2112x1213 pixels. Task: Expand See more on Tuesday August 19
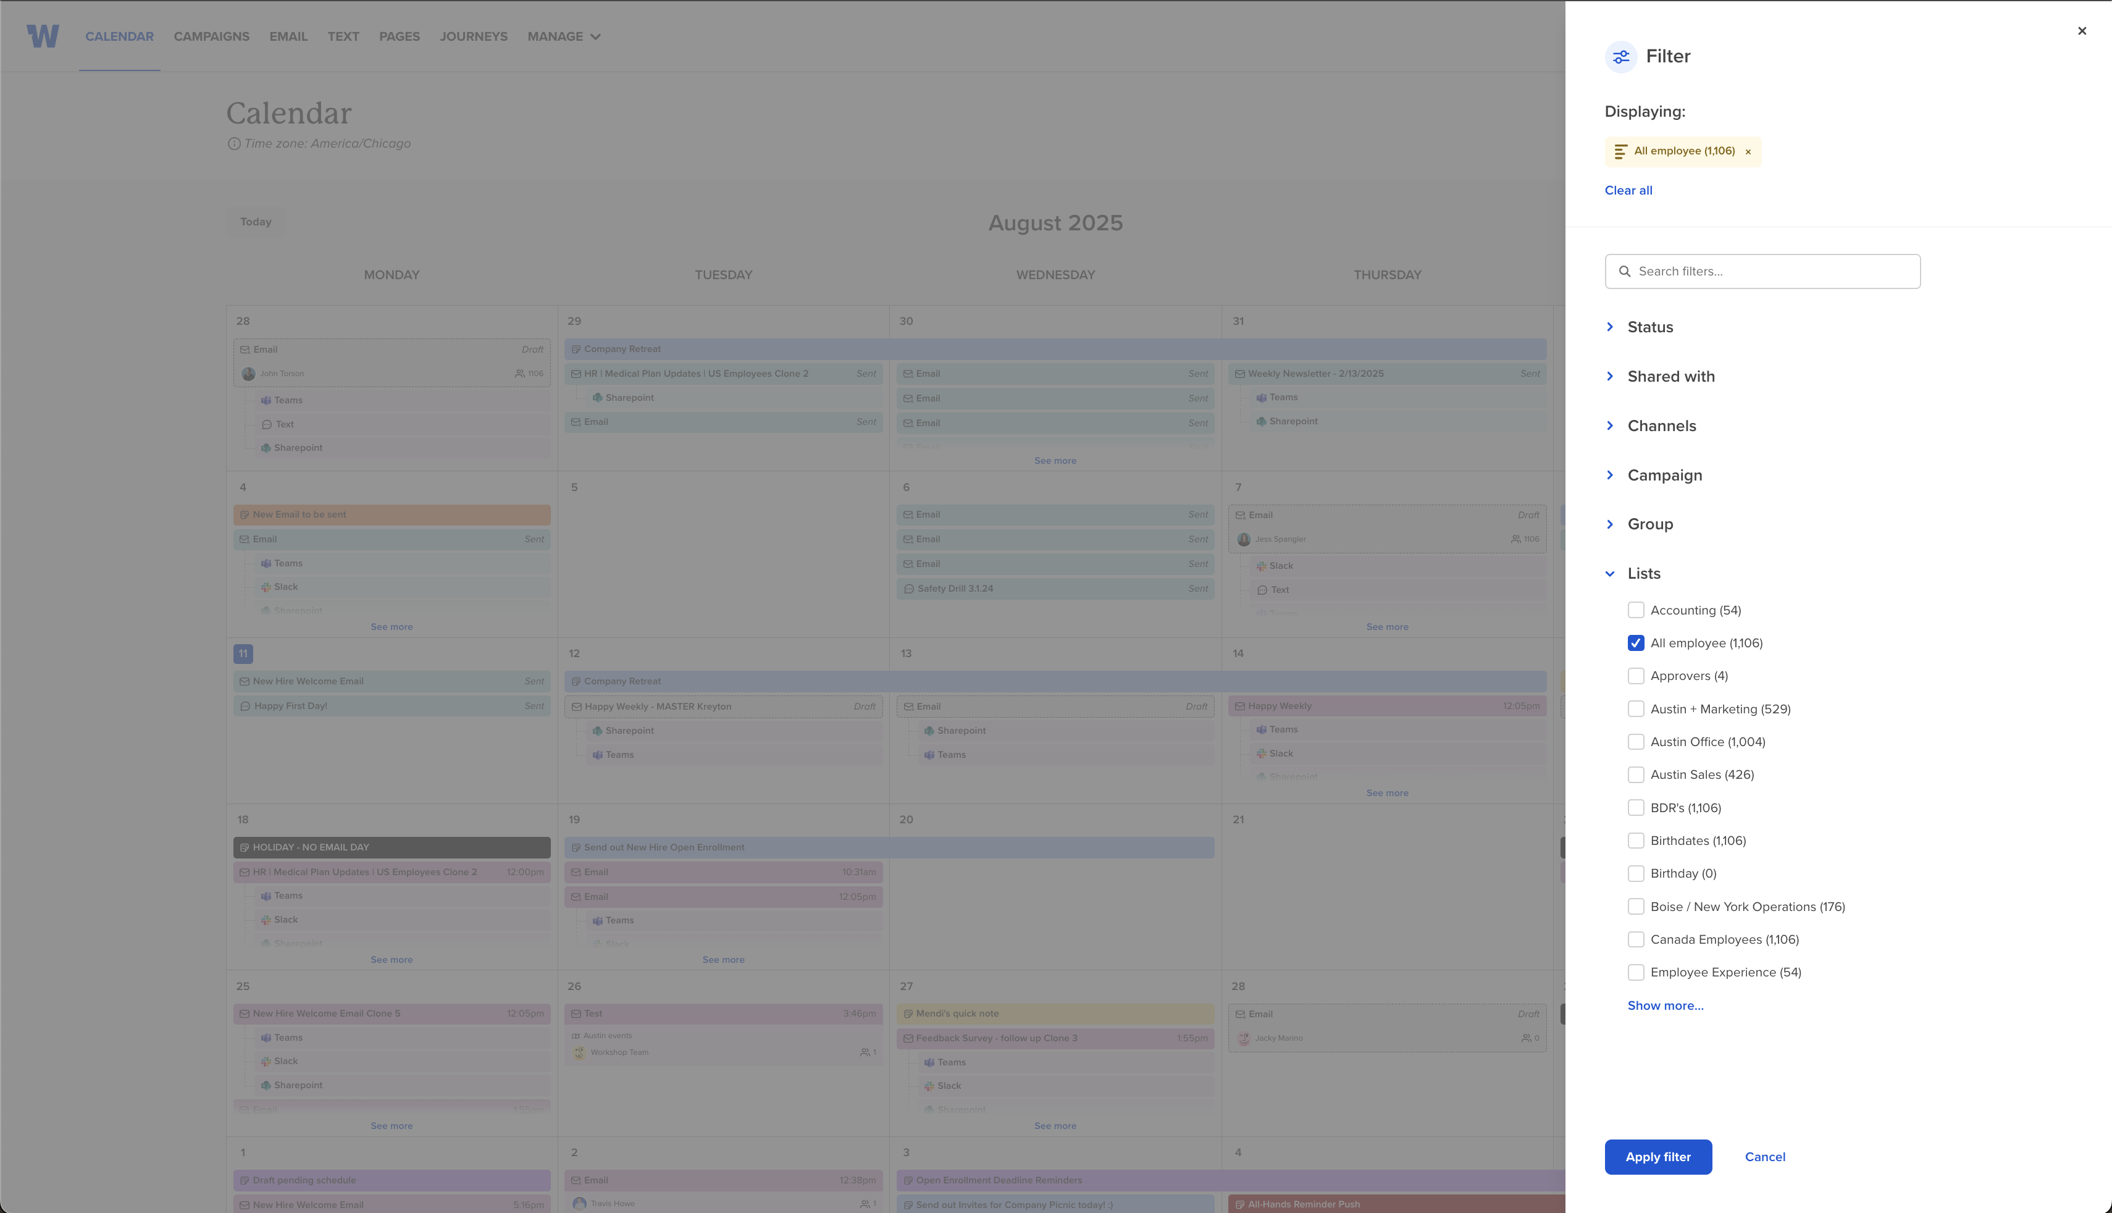coord(723,960)
